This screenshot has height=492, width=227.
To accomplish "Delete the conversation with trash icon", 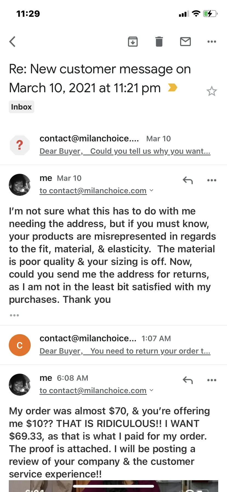I will tap(159, 42).
